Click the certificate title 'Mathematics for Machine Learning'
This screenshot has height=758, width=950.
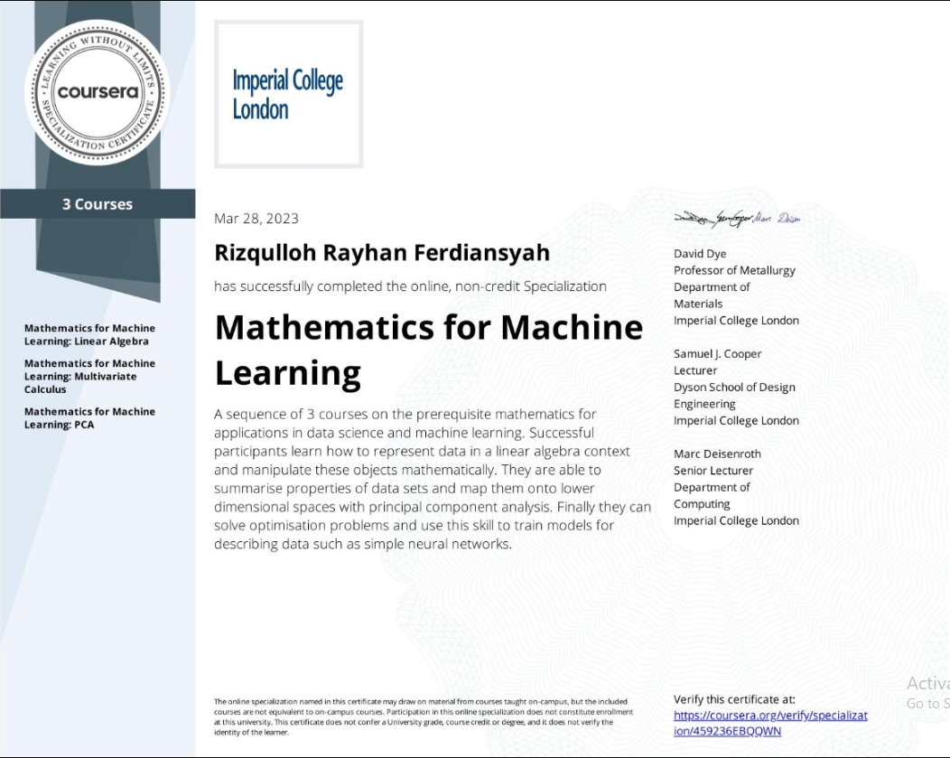[x=427, y=350]
